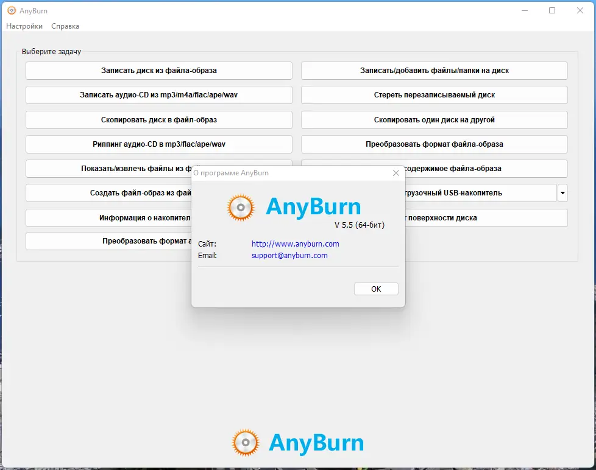Close the AnyBurn main window

coord(580,10)
